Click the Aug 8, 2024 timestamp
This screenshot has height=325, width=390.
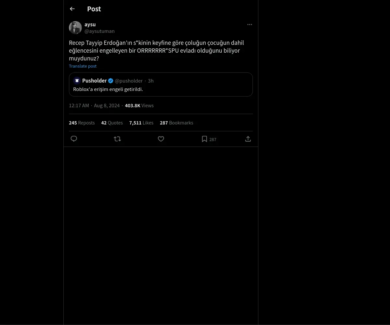[x=107, y=106]
